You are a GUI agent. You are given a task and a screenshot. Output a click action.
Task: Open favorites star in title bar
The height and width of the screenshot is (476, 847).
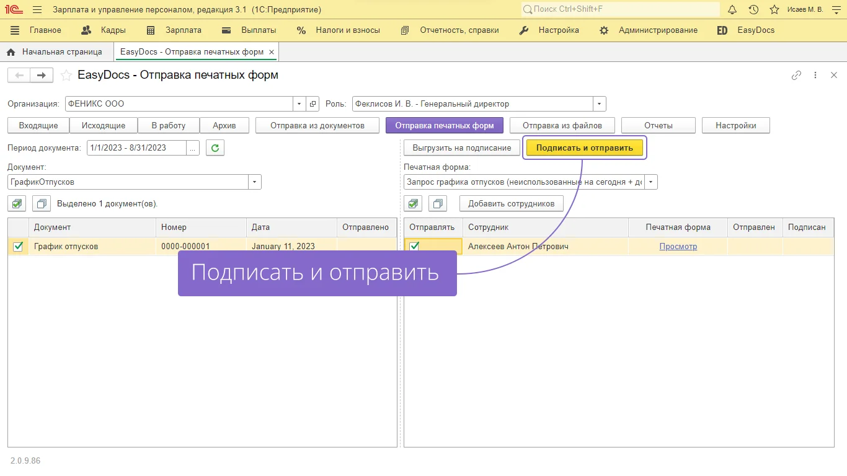tap(774, 9)
